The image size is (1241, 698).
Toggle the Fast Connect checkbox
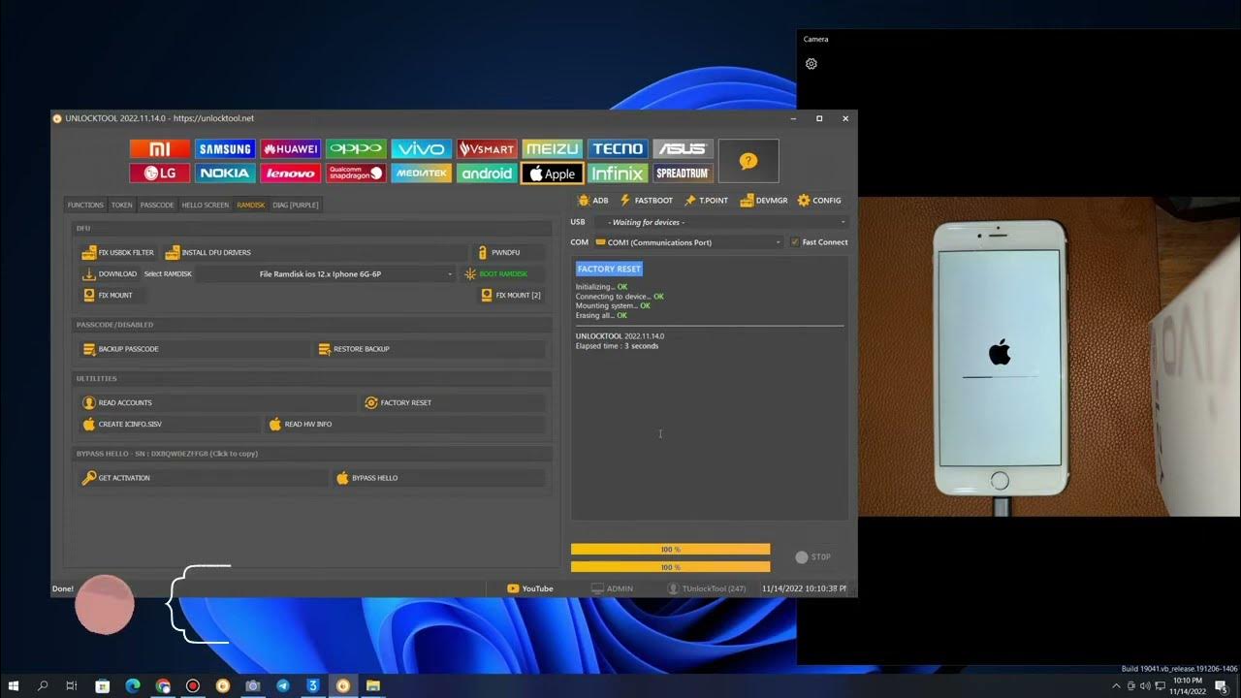pos(795,242)
